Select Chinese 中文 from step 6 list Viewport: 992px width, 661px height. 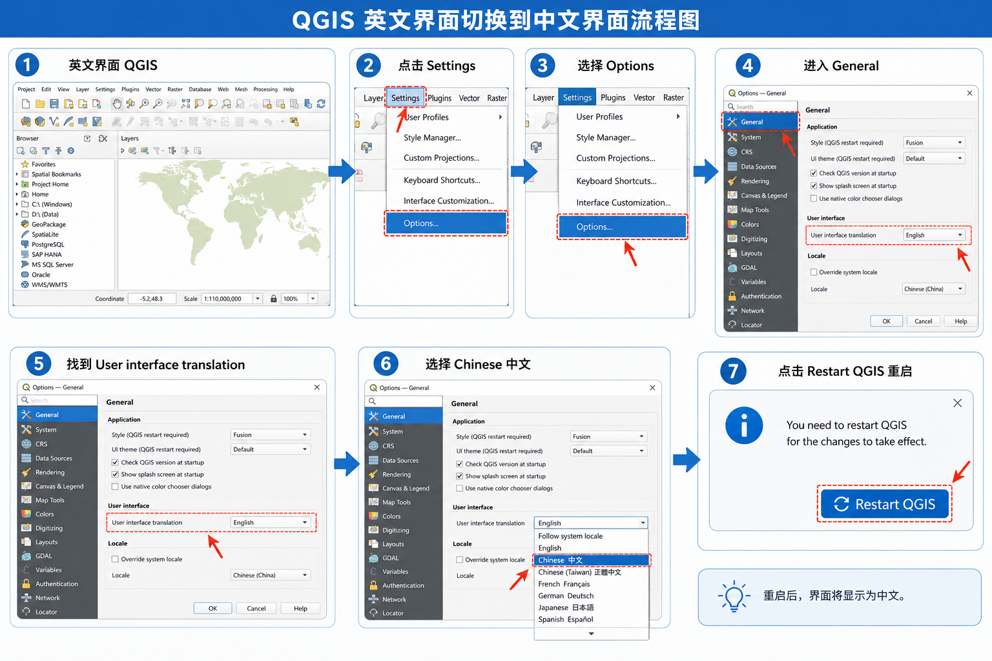tap(591, 560)
